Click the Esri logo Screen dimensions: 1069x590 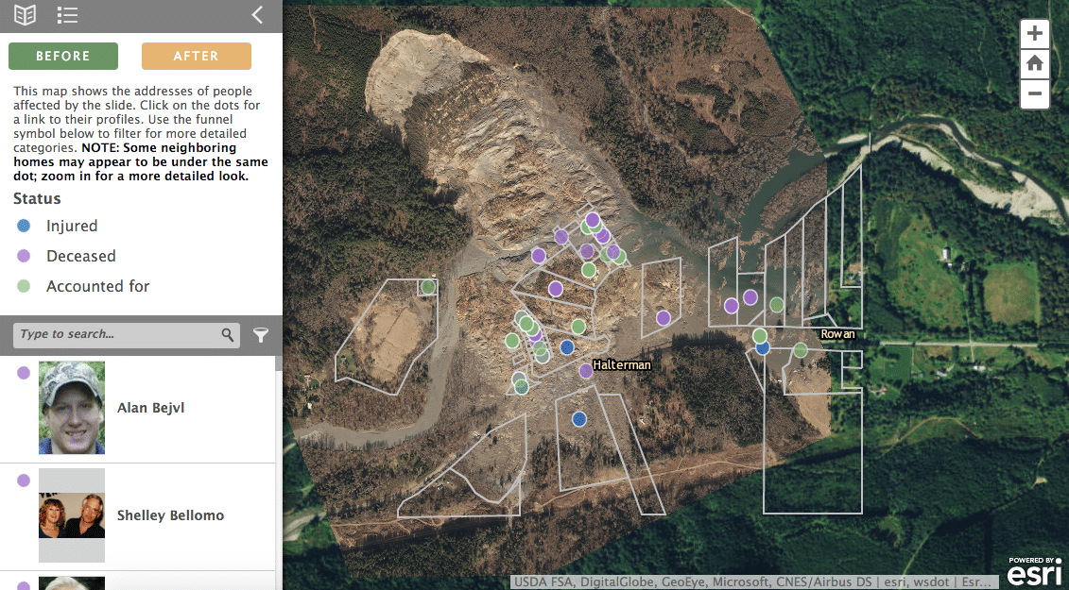coord(1034,571)
